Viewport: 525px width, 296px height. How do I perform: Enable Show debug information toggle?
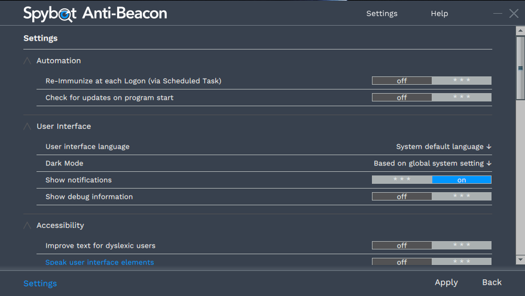coord(432,196)
